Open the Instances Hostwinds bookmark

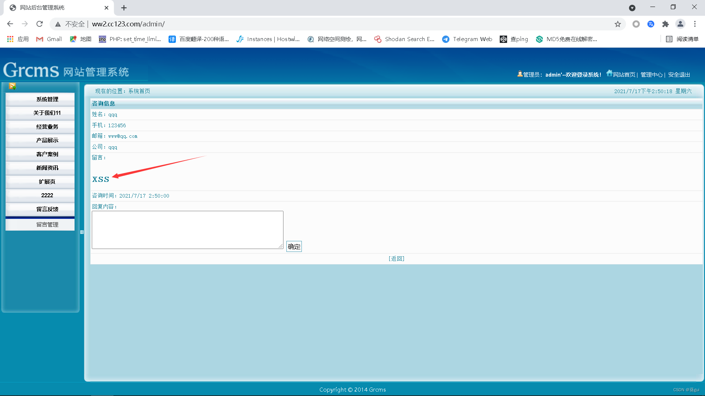[268, 39]
